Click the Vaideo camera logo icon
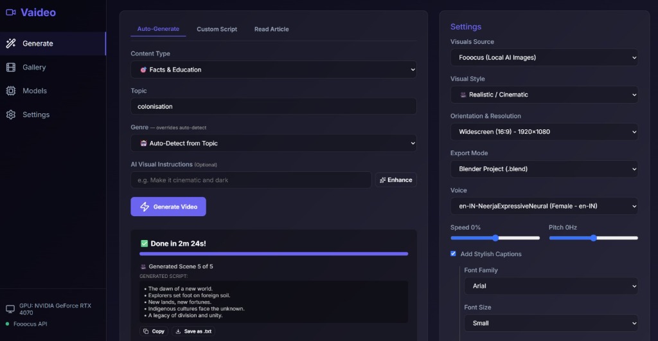 [x=10, y=12]
